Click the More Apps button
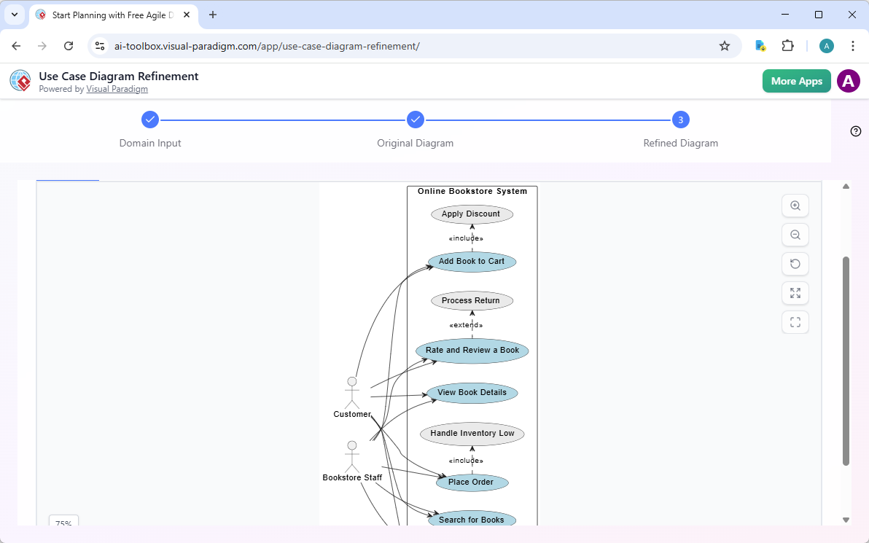Viewport: 869px width, 543px height. tap(796, 81)
